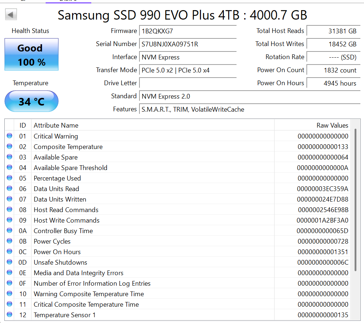Click the Rotation Rate value ---- (SSD)

pyautogui.click(x=334, y=57)
